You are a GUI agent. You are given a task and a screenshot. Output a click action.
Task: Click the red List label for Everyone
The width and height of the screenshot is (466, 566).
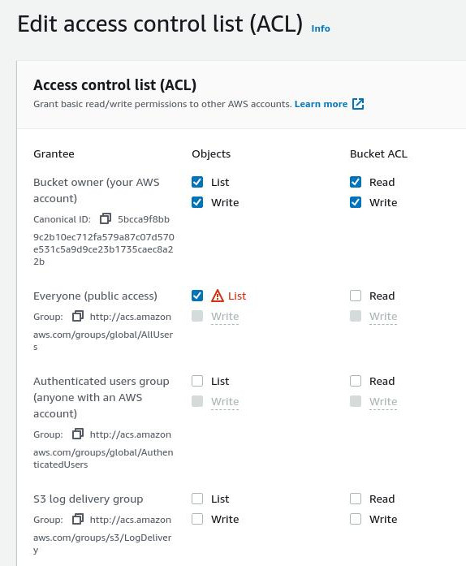pyautogui.click(x=237, y=296)
